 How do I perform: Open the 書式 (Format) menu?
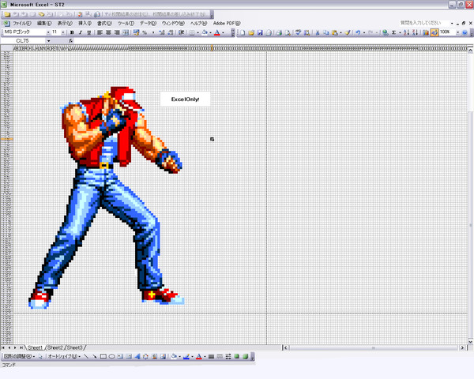click(104, 23)
